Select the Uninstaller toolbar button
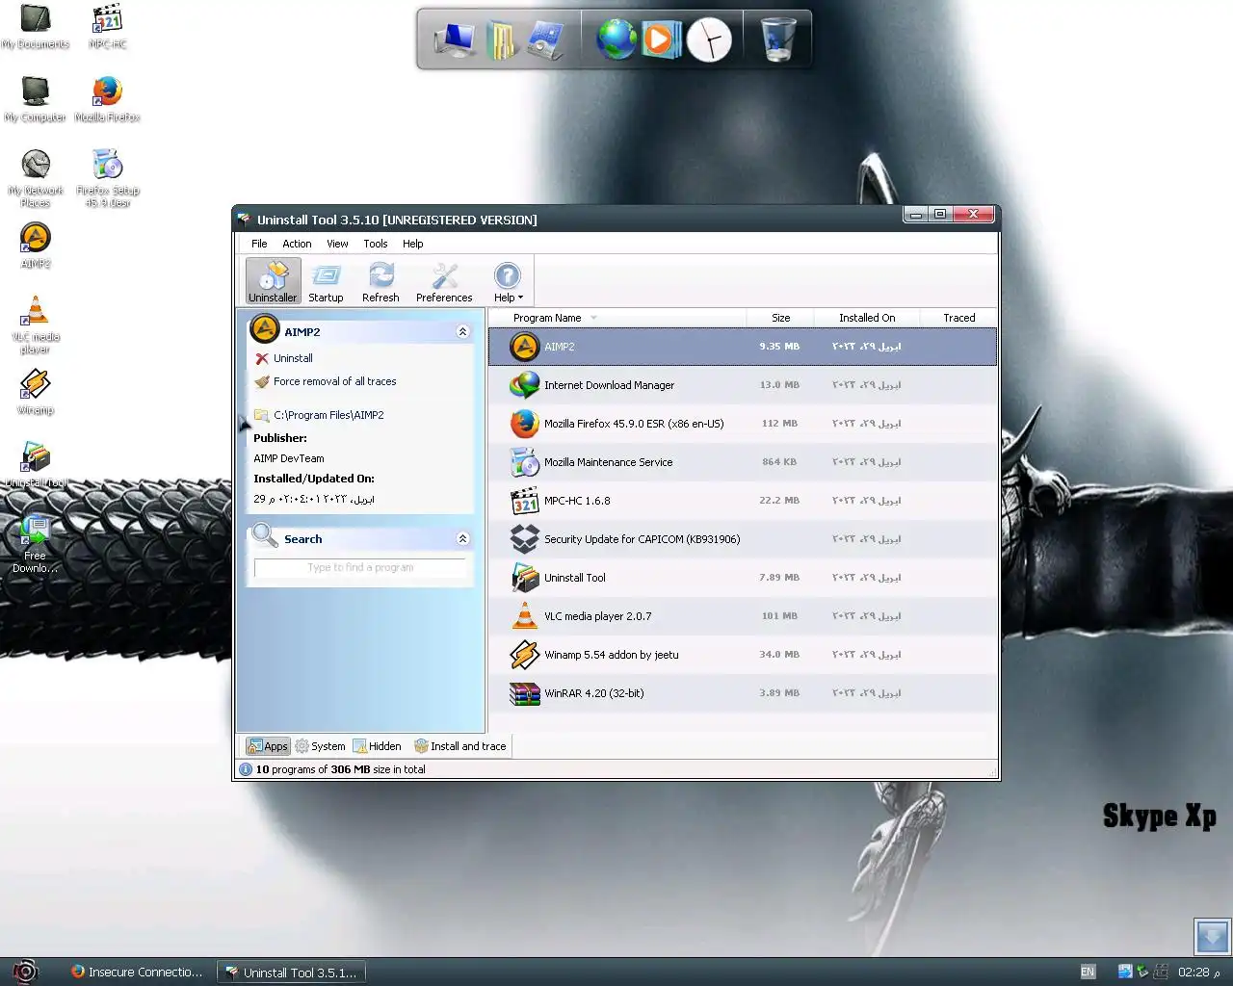The height and width of the screenshot is (986, 1233). point(273,281)
